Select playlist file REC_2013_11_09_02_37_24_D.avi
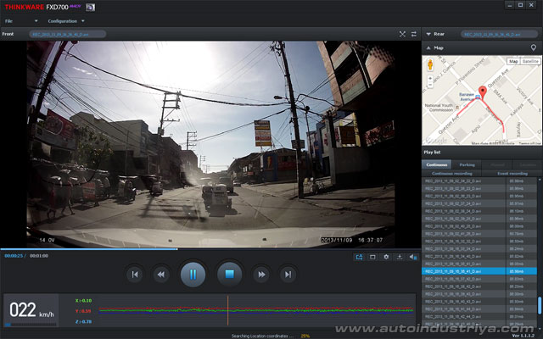The height and width of the screenshot is (339, 543). [x=479, y=203]
